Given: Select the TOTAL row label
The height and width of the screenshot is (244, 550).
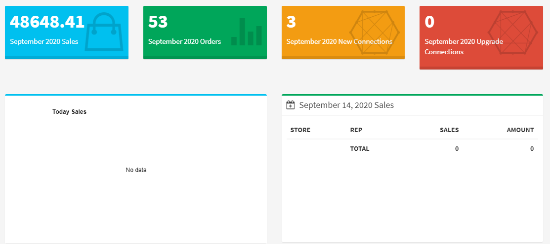Looking at the screenshot, I should 359,148.
